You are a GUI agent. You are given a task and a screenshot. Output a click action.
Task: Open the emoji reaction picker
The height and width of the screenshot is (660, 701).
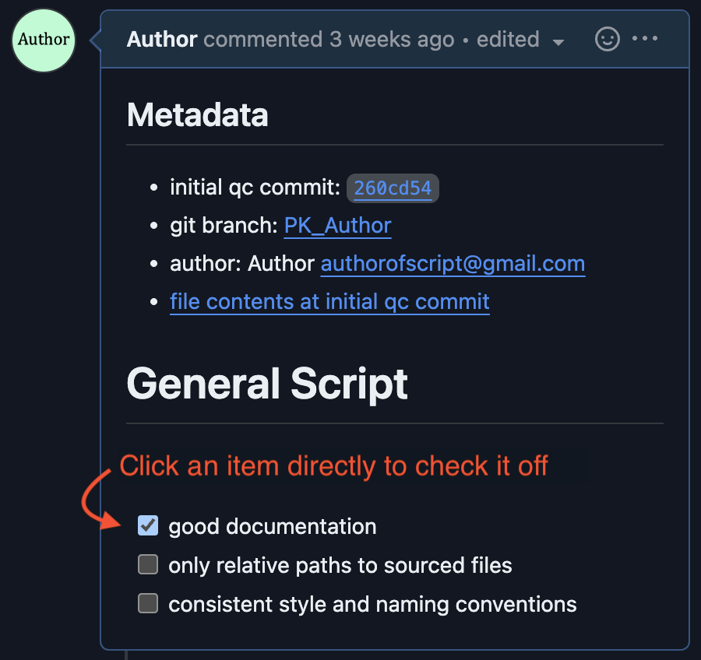pos(607,40)
